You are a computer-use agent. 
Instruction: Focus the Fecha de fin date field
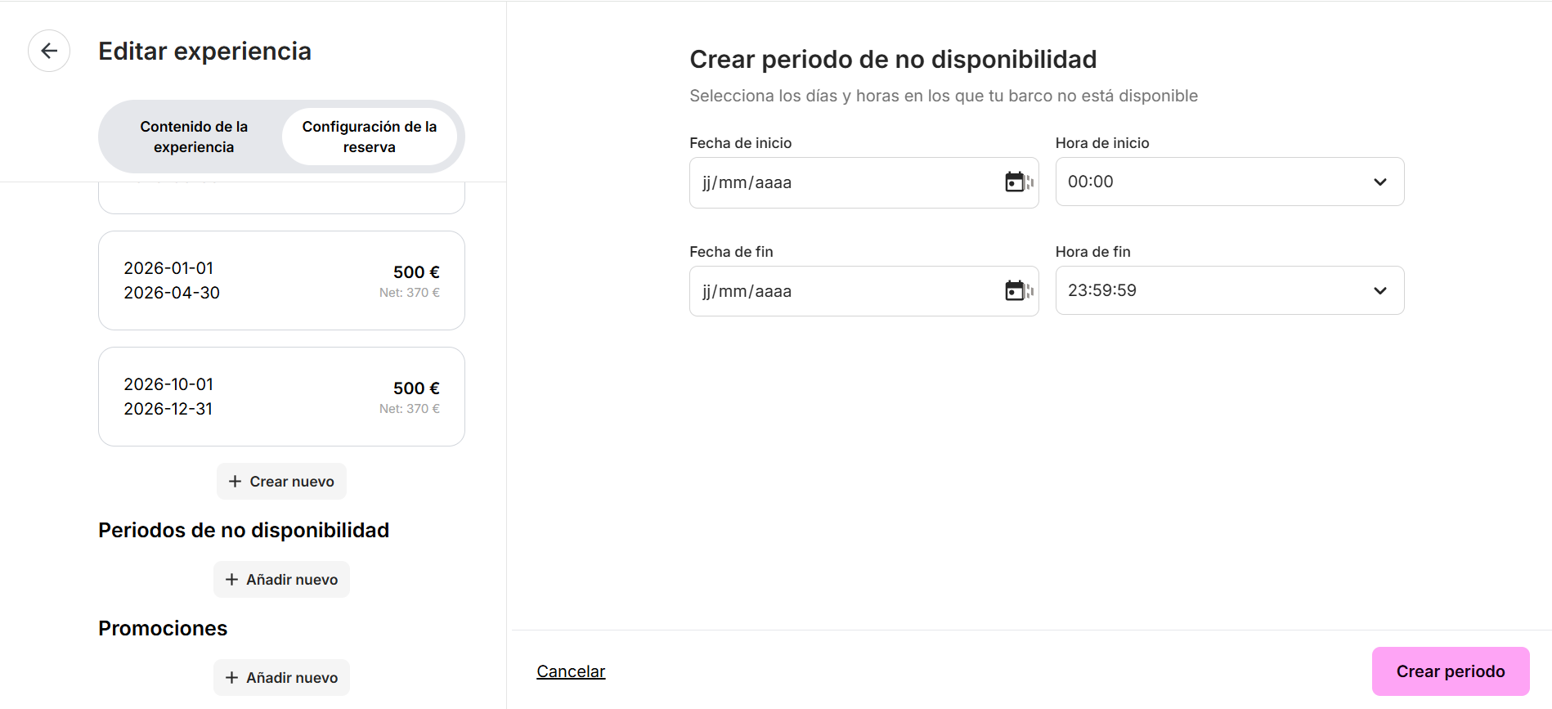point(864,291)
